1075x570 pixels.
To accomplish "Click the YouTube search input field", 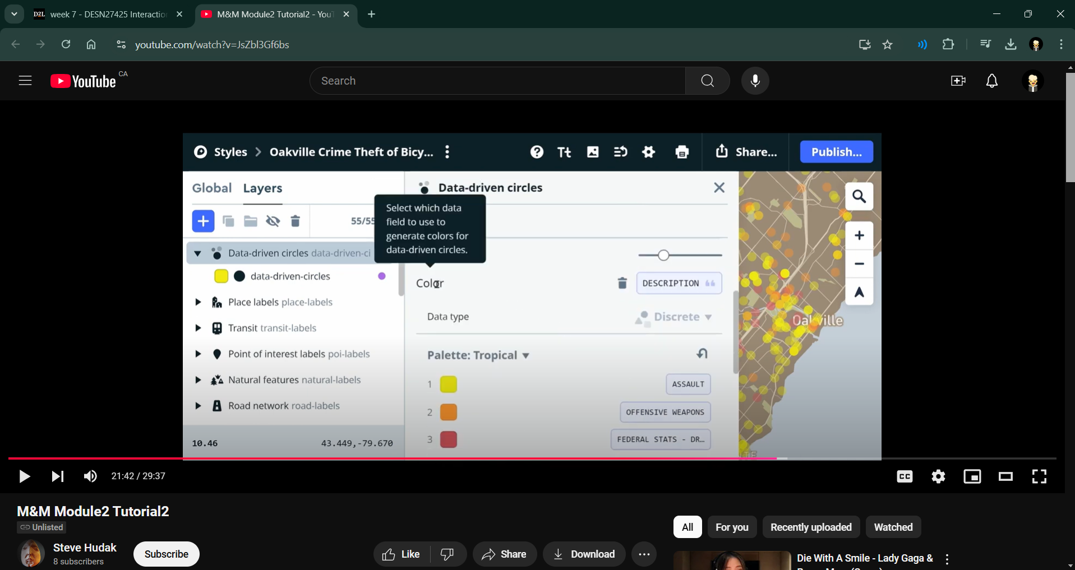I will [x=499, y=81].
